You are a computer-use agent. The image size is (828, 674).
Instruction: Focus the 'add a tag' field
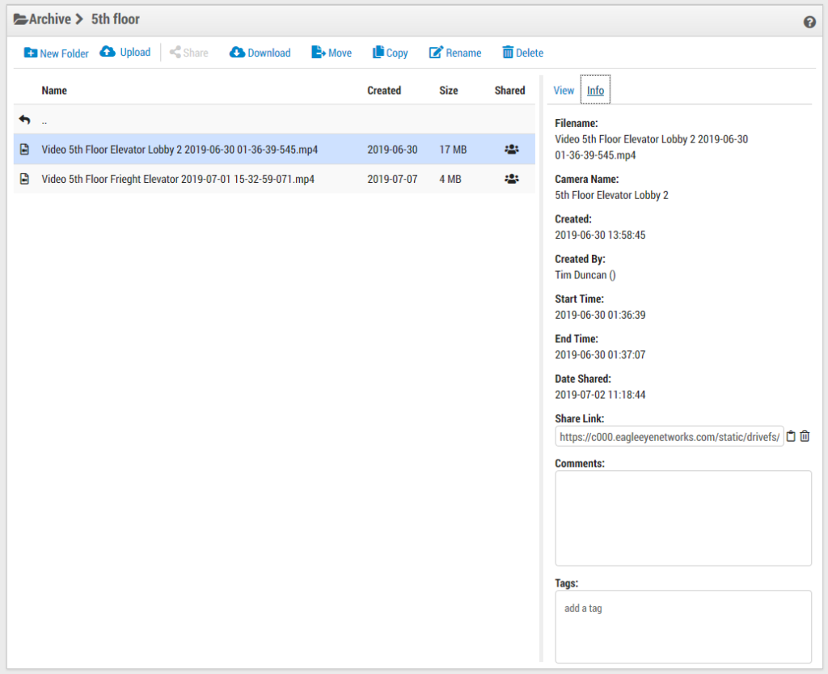pos(682,625)
